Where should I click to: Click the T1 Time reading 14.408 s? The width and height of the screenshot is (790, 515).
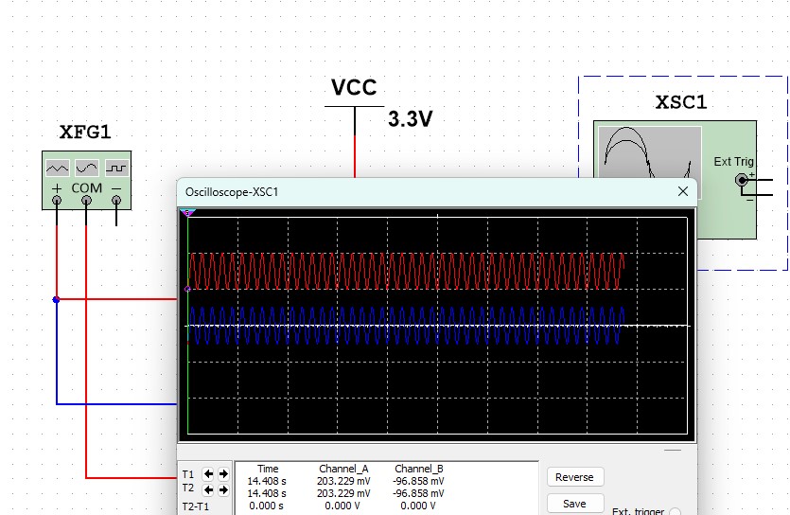tap(267, 481)
